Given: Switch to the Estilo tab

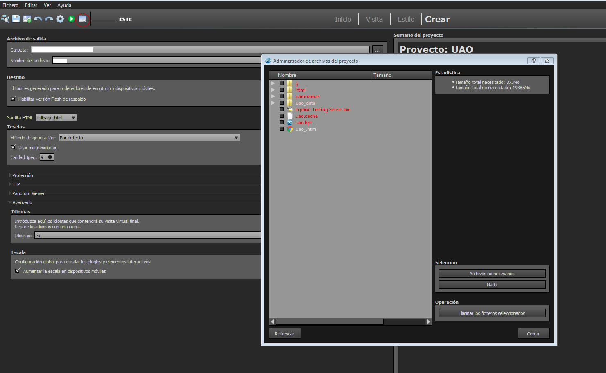Looking at the screenshot, I should point(405,19).
